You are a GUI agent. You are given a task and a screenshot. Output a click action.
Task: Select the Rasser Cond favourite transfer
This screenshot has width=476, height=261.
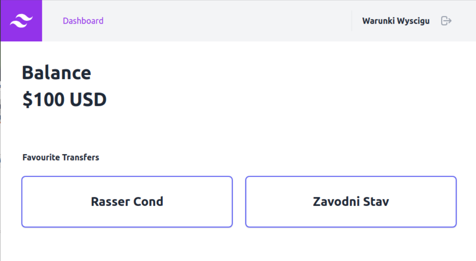coord(127,202)
